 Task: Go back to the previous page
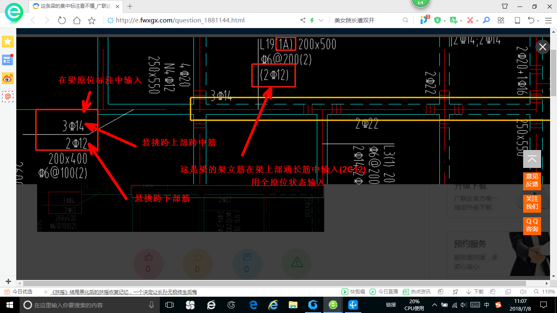(x=33, y=20)
